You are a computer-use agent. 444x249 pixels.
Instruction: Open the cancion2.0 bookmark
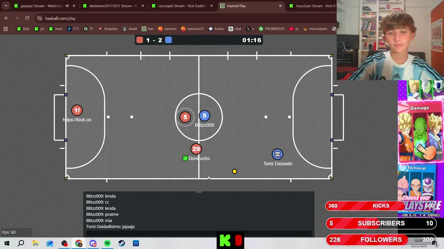pyautogui.click(x=192, y=29)
